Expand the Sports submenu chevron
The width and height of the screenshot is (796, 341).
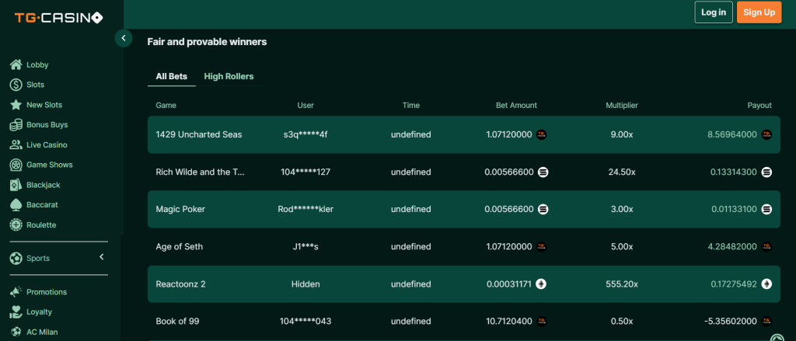click(x=101, y=257)
